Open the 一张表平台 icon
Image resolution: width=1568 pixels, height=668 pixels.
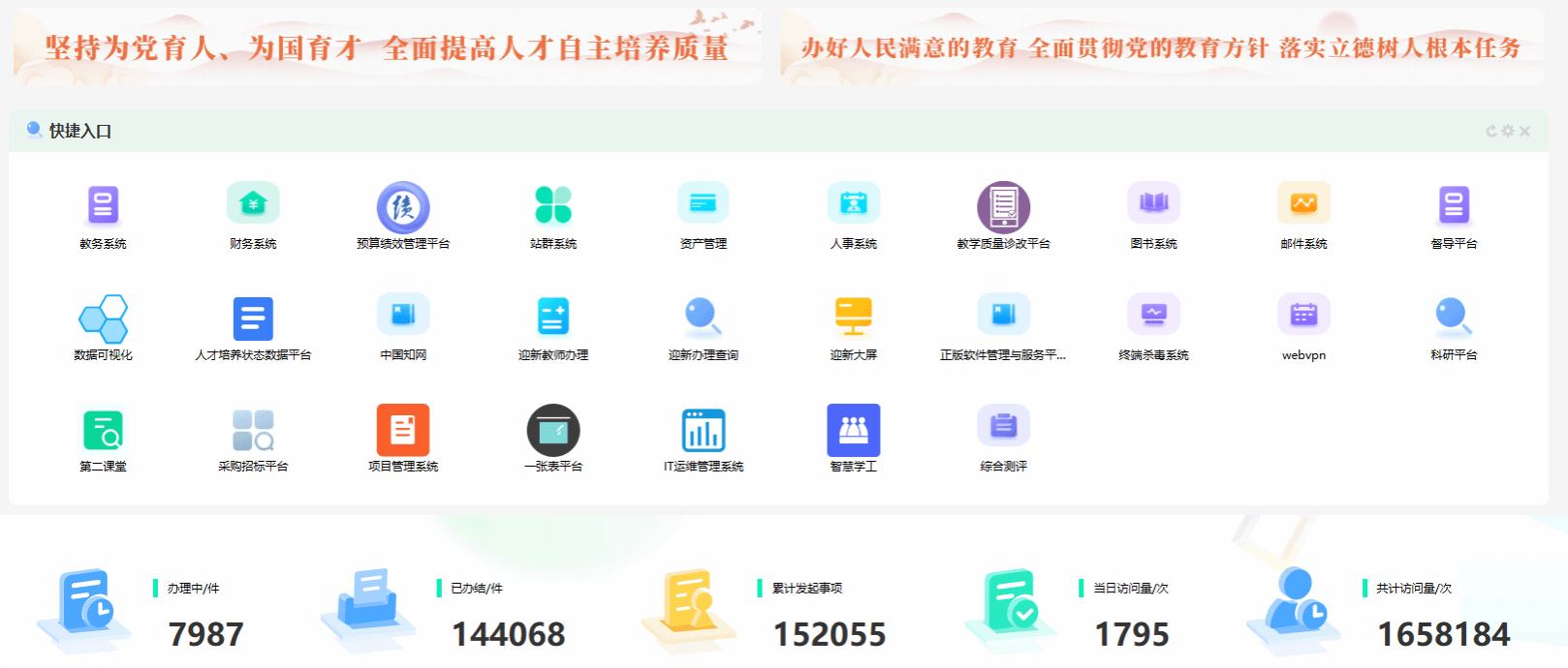pos(553,430)
